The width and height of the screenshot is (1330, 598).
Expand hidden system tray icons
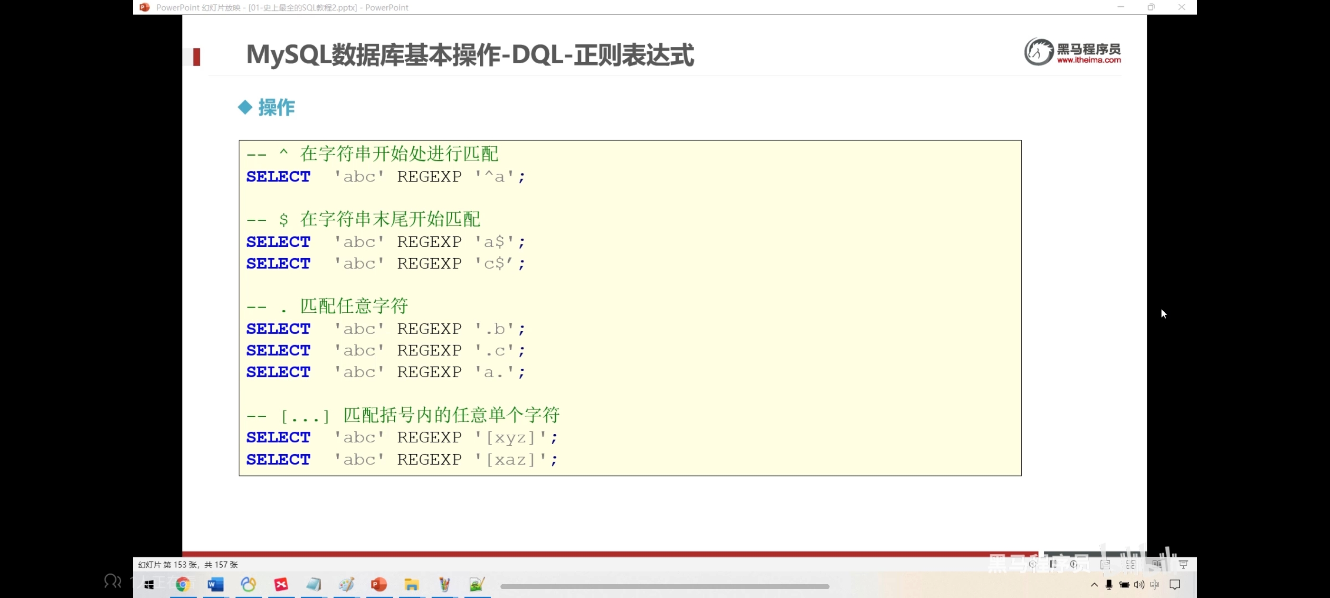pyautogui.click(x=1094, y=585)
